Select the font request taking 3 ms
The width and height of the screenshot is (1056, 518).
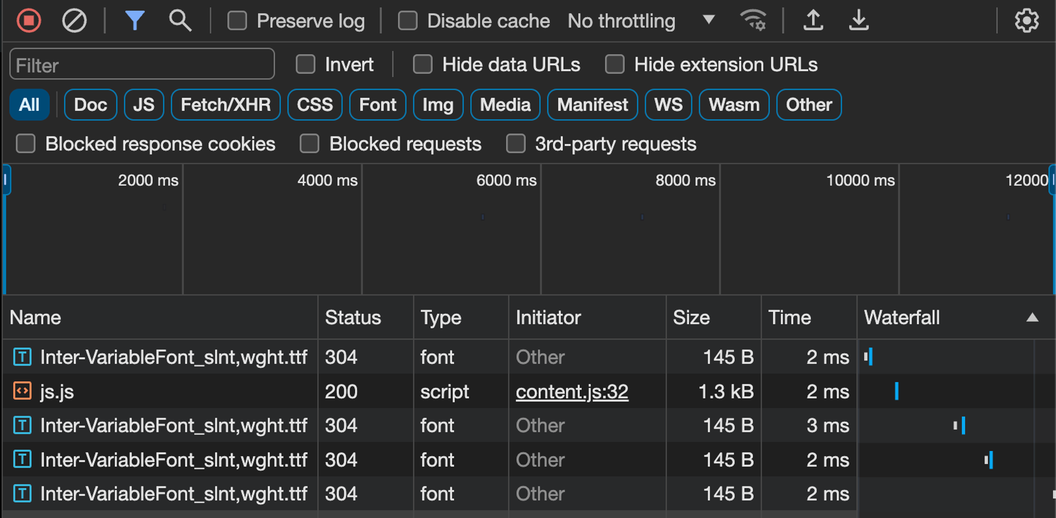[528, 425]
